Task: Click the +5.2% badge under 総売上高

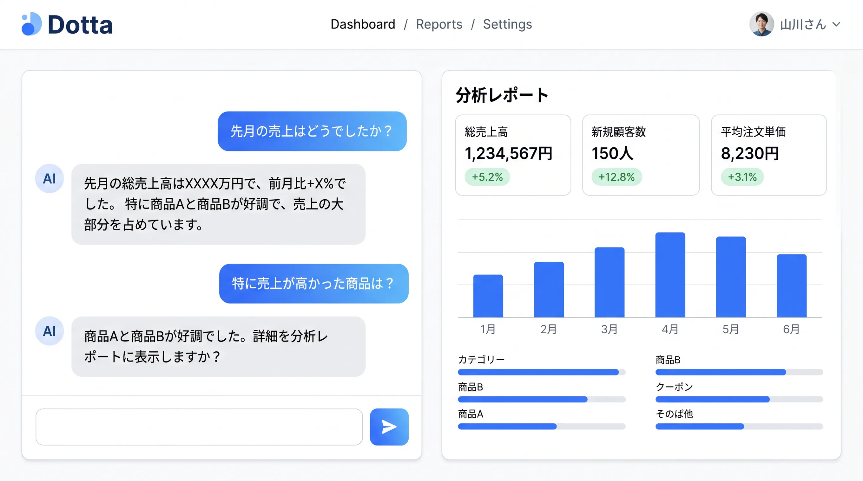Action: pyautogui.click(x=487, y=176)
